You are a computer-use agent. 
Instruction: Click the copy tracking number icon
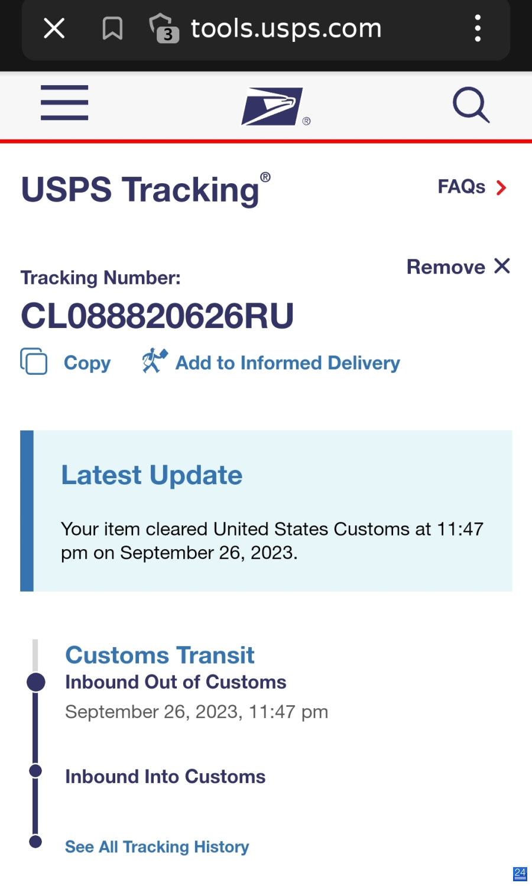click(x=34, y=361)
